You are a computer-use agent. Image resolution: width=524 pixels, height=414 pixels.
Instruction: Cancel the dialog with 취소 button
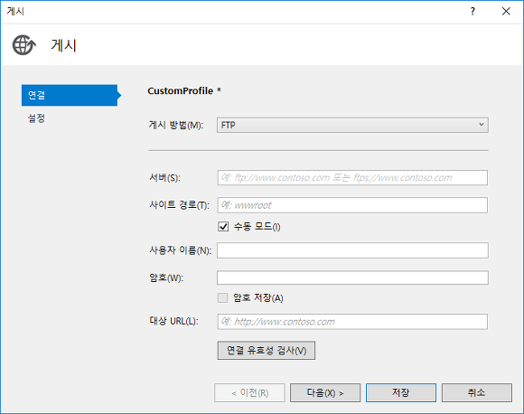(x=477, y=392)
